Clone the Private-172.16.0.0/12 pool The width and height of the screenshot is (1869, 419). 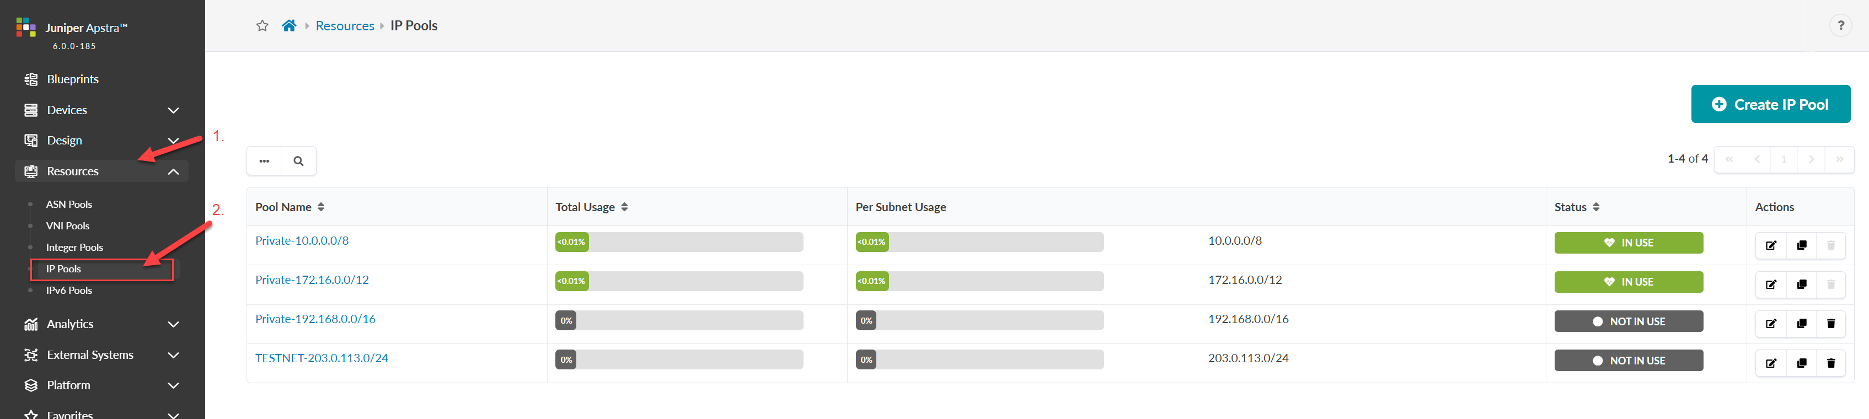tap(1801, 285)
